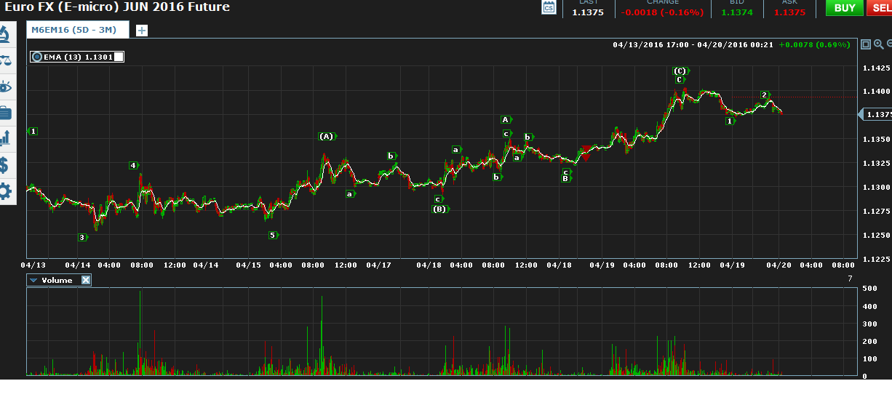This screenshot has height=397, width=892.
Task: Click the Volume pane title
Action: point(57,280)
